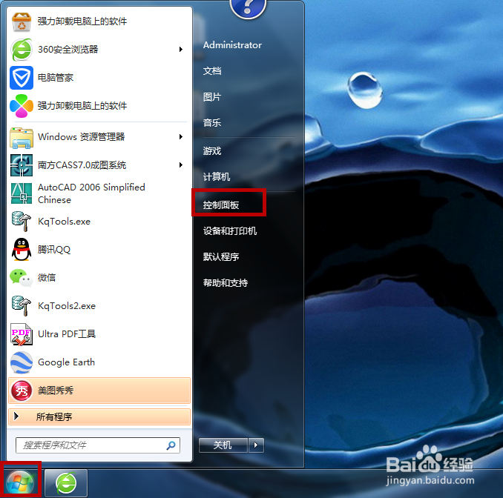Image resolution: width=503 pixels, height=498 pixels.
Task: Click the Google Earth globe icon
Action: pos(22,362)
